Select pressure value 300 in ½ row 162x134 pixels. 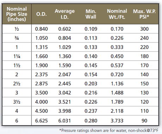[144, 29]
